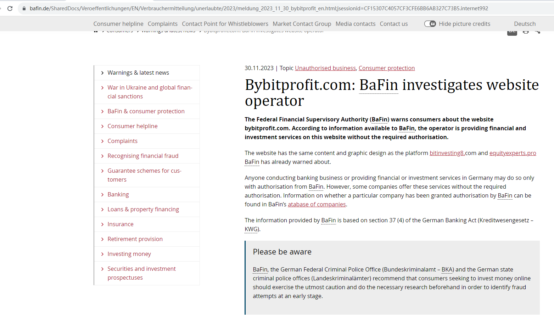Expand Warnings & latest news chevron in sidebar
554x326 pixels.
tap(102, 73)
